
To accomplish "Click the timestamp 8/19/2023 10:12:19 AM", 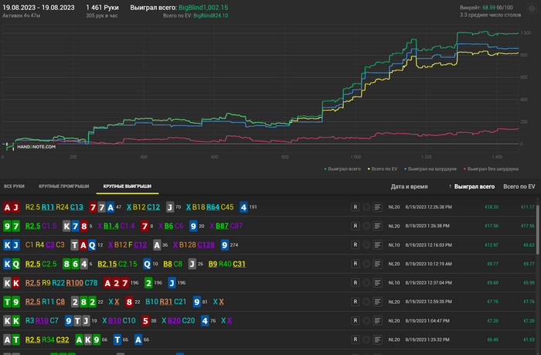I will tap(428, 264).
